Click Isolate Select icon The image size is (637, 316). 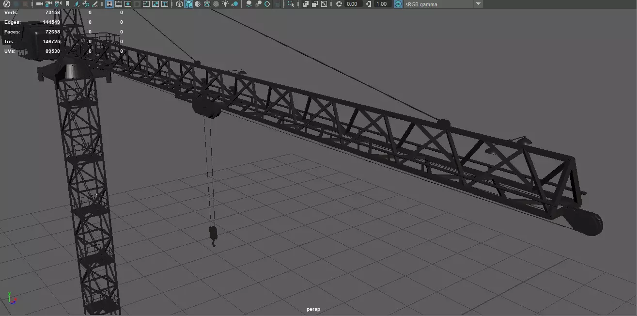[290, 4]
